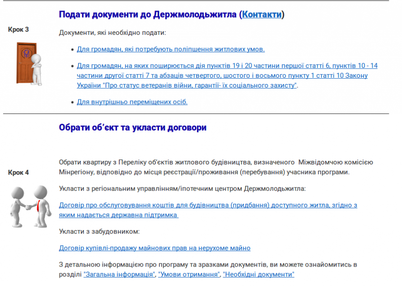402x286 pixels.
Task: Go to the Загальна інформація section
Action: 119,274
